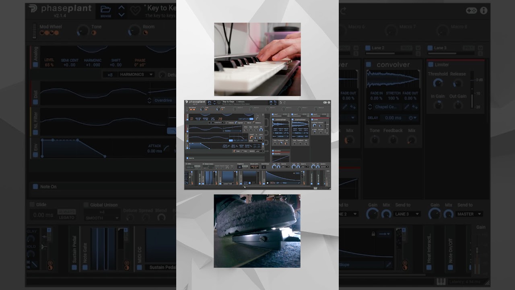The width and height of the screenshot is (515, 290).
Task: Toggle the Analog oscillator enable box in background
Action: (35, 64)
